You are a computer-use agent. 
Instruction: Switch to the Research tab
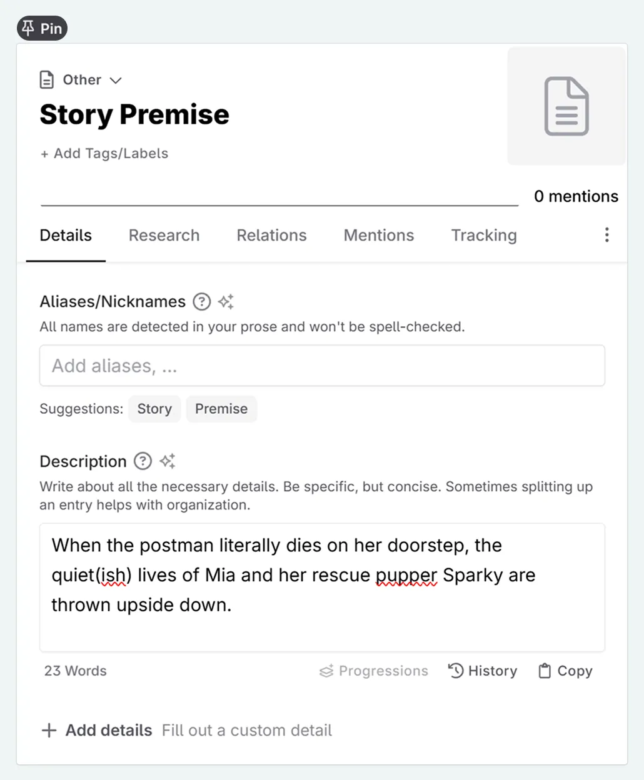164,236
